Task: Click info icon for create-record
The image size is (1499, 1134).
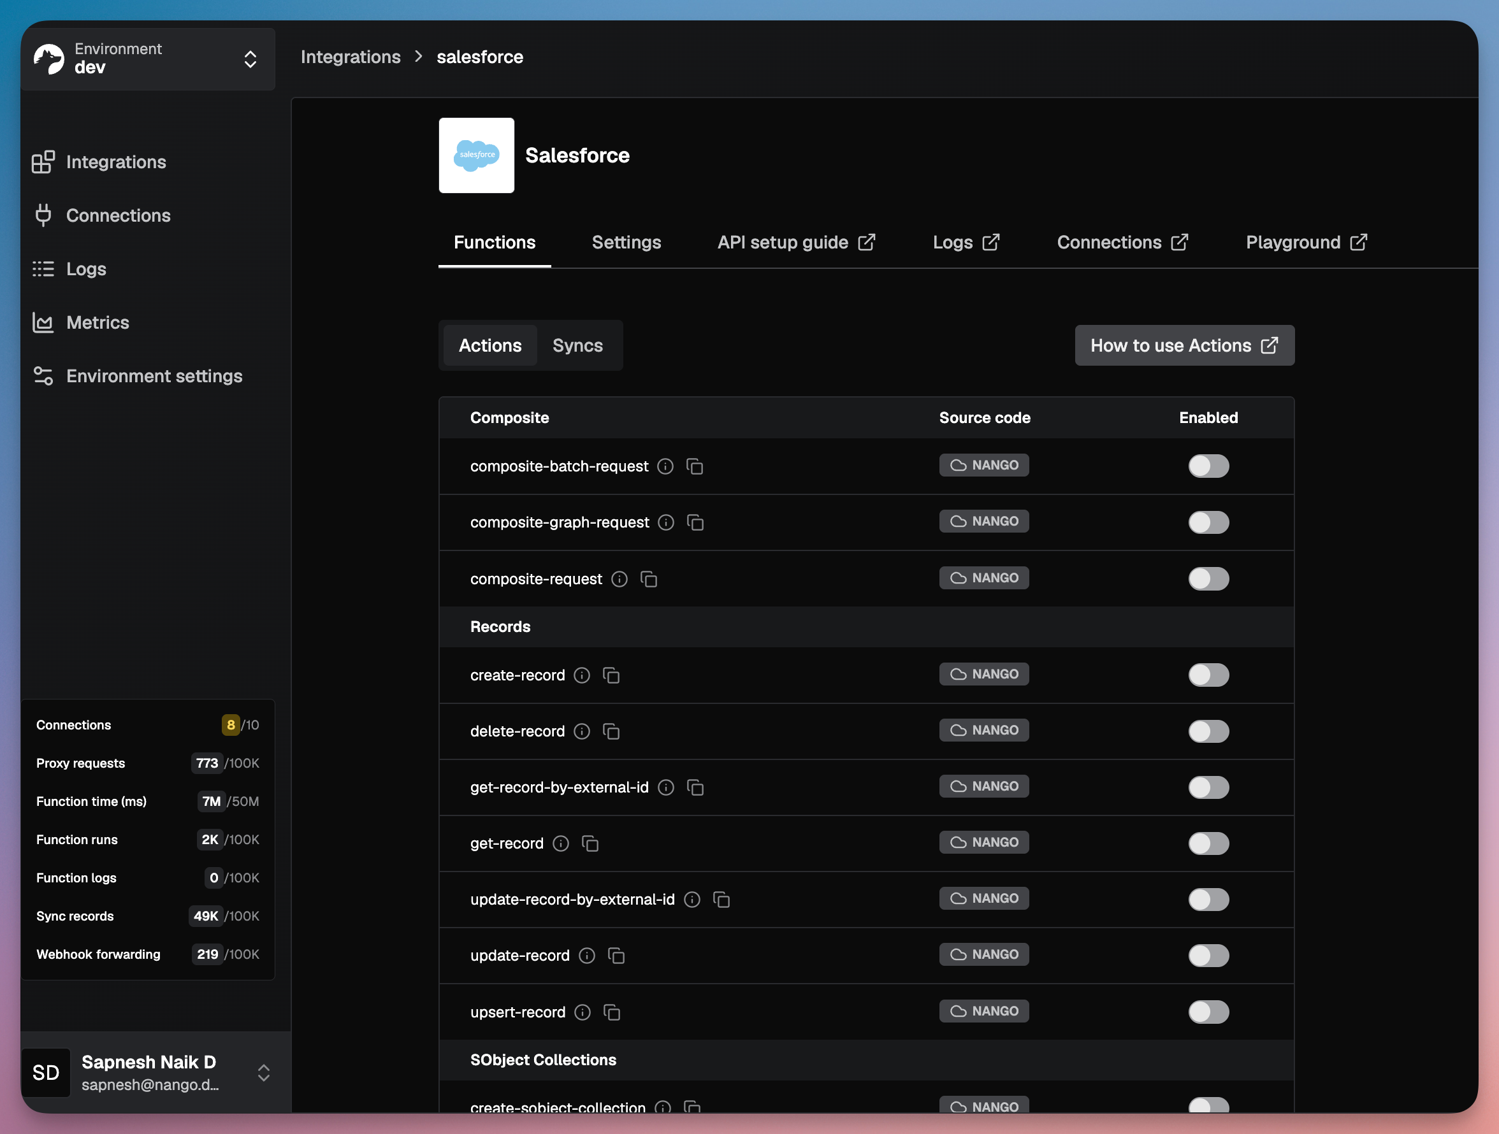Action: click(x=582, y=675)
